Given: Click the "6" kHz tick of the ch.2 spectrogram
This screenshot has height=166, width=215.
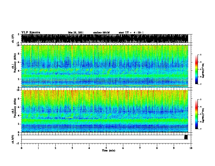Looking at the screenshot, I should (x=19, y=107).
